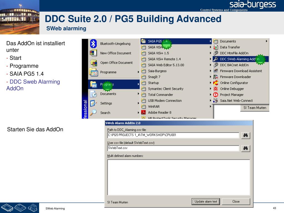Click the WinRAR folder icon

(144, 106)
